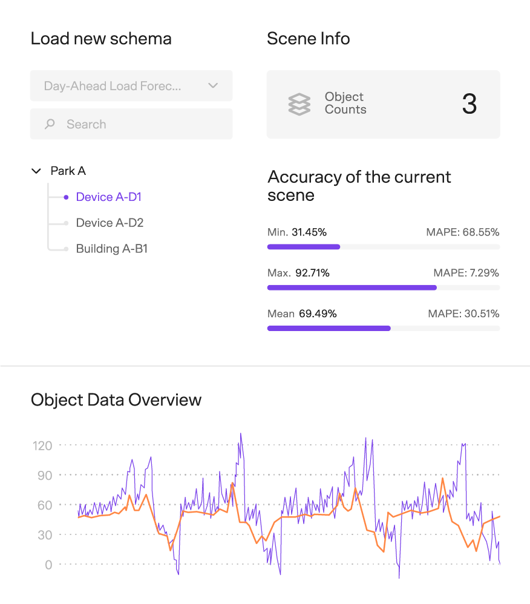Screen dimensions: 530x604
Task: Click the Scene Info section header
Action: click(308, 38)
